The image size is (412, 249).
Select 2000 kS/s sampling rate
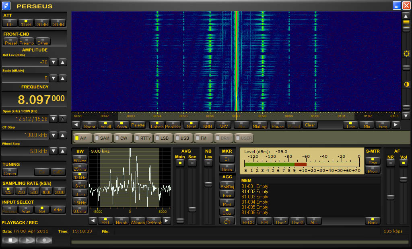coord(60,191)
